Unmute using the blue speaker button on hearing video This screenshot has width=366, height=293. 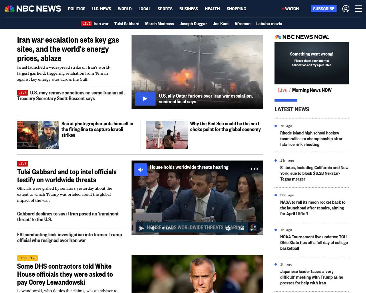point(141,170)
